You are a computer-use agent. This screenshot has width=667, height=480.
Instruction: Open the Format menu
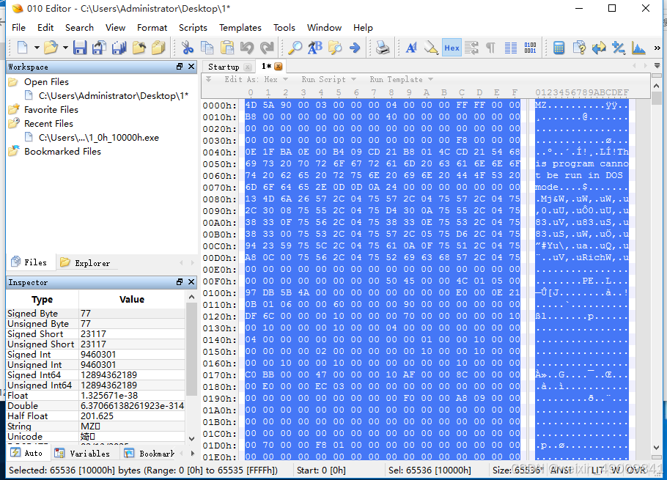point(152,28)
